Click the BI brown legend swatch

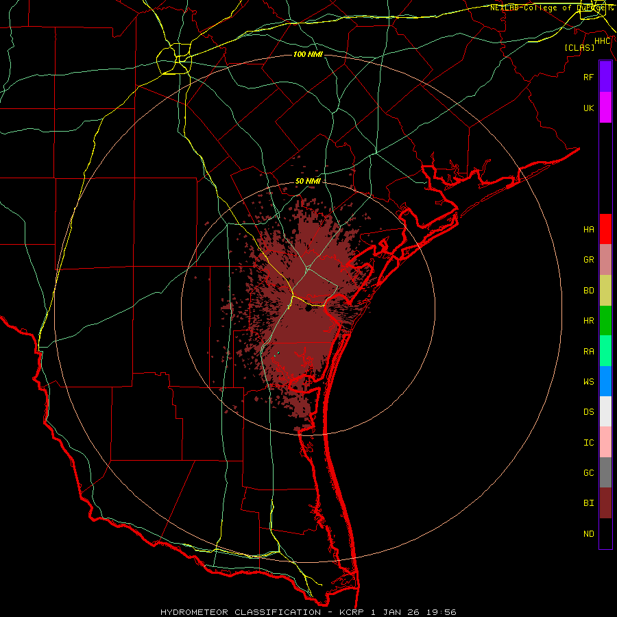click(x=605, y=503)
